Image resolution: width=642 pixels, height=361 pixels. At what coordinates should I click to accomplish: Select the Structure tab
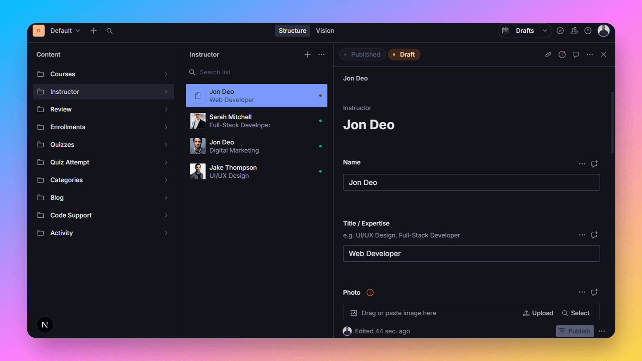pyautogui.click(x=292, y=31)
